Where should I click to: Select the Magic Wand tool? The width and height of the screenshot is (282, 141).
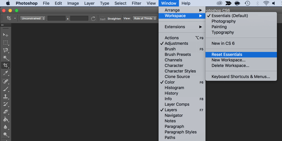(x=5, y=58)
